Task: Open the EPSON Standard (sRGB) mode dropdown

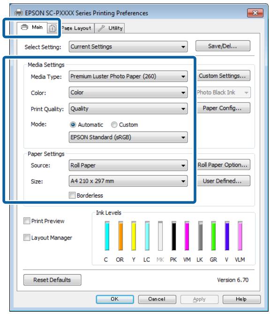Action: click(128, 137)
